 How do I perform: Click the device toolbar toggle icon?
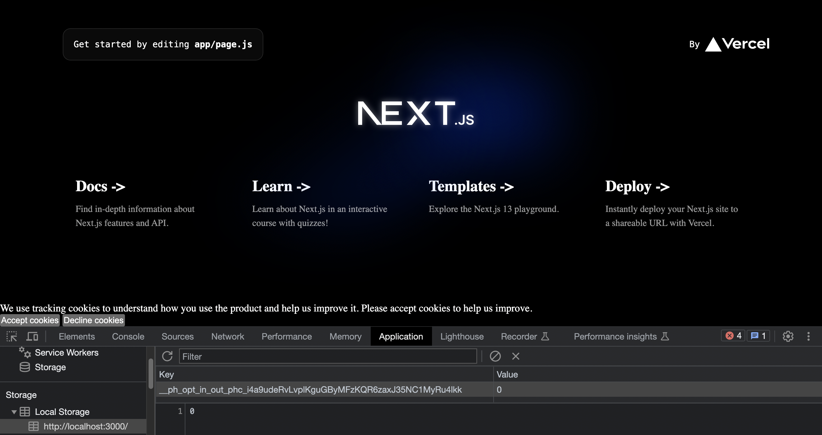[x=32, y=337]
